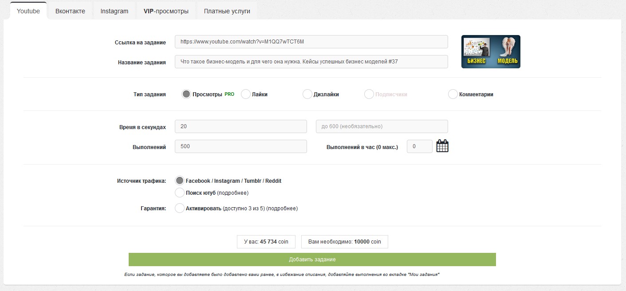Click the optional до 600 max time field

pos(382,126)
